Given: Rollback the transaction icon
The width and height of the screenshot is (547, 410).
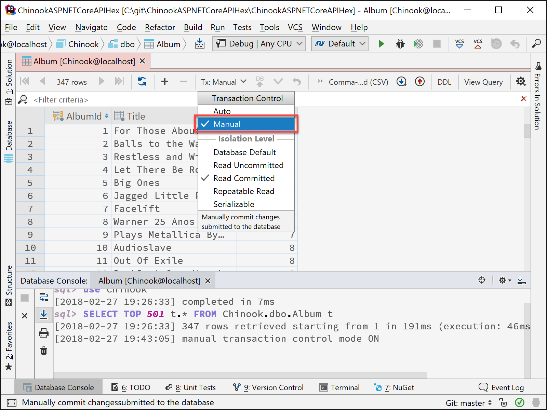Looking at the screenshot, I should pyautogui.click(x=297, y=81).
